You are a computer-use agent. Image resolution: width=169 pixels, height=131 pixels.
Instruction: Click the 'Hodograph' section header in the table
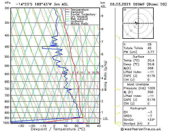[x=138, y=108]
